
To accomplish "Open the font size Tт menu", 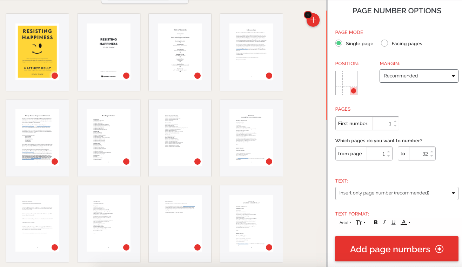I will 360,222.
